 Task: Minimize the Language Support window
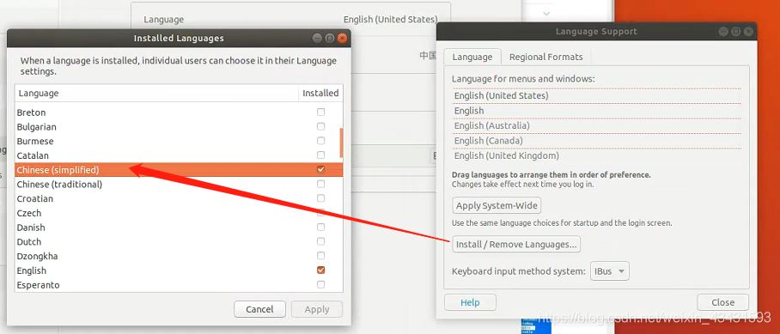723,31
